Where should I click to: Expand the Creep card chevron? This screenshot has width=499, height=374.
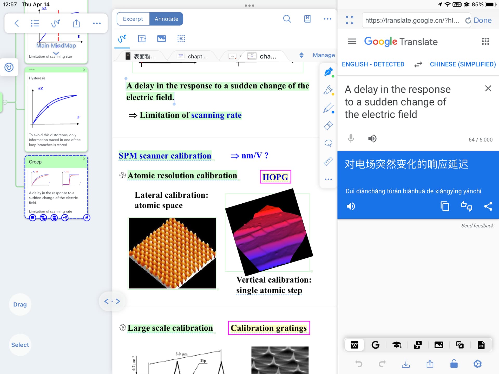coord(84,159)
